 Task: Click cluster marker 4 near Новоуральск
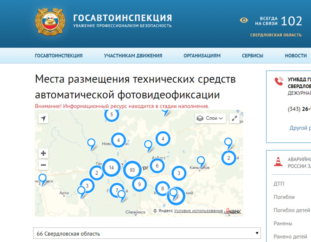[x=118, y=140]
